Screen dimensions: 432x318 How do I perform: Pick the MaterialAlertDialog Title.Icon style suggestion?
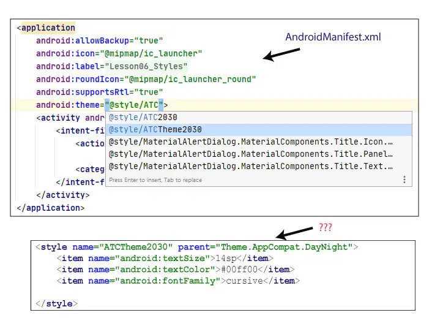point(259,142)
